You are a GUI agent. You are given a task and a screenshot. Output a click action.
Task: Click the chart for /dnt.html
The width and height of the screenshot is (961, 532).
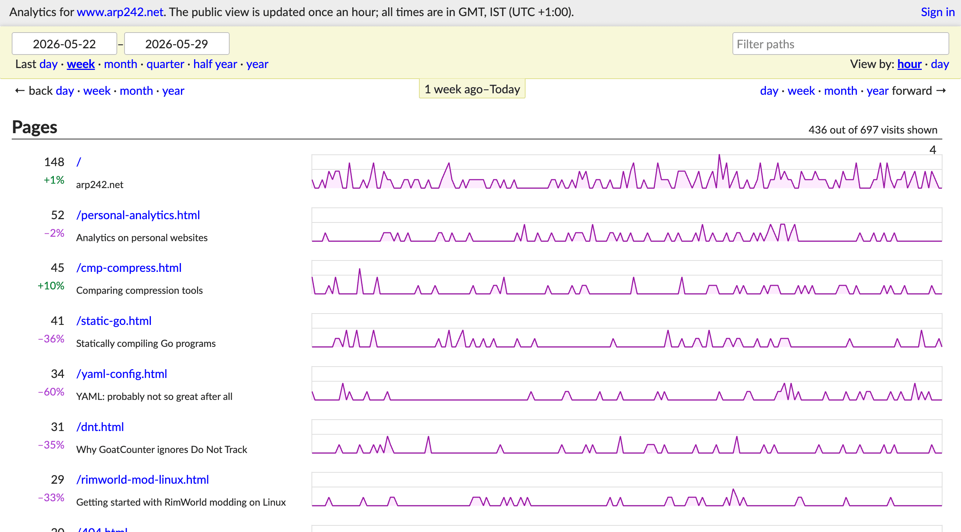point(627,436)
